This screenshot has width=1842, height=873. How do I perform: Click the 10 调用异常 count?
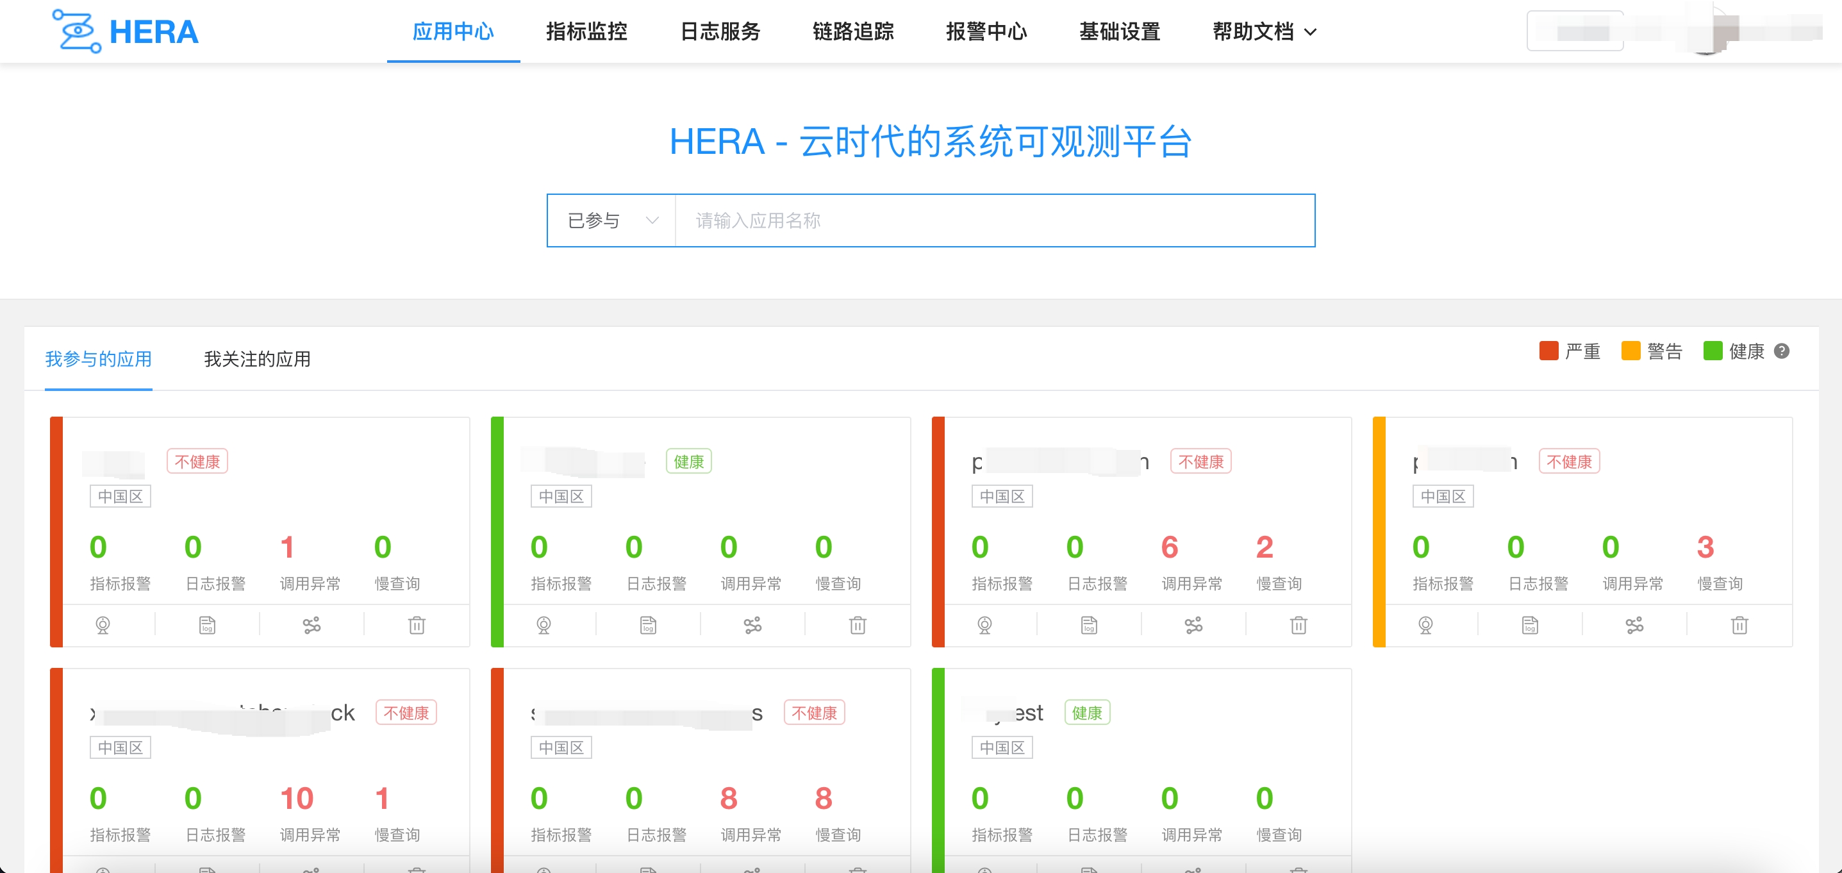pos(297,798)
